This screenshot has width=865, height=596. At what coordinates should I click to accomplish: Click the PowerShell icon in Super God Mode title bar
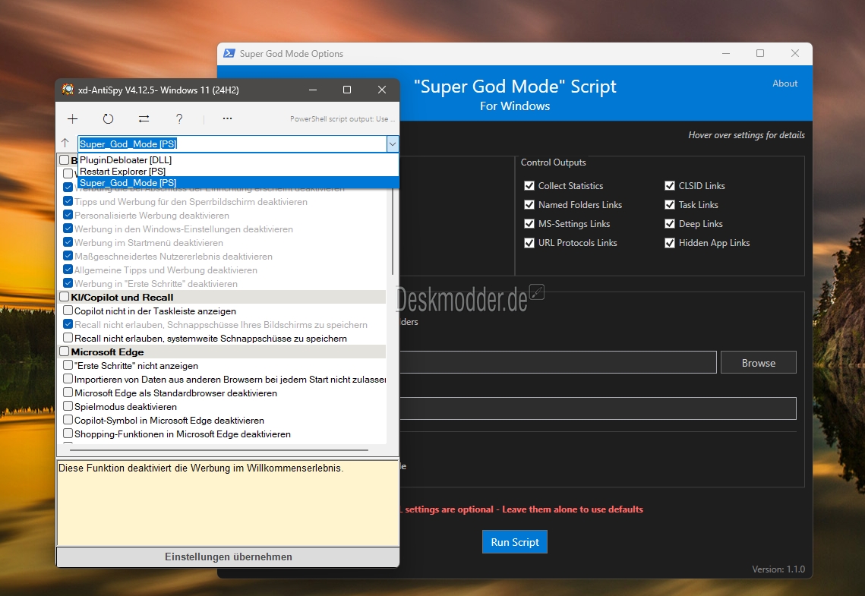(229, 53)
